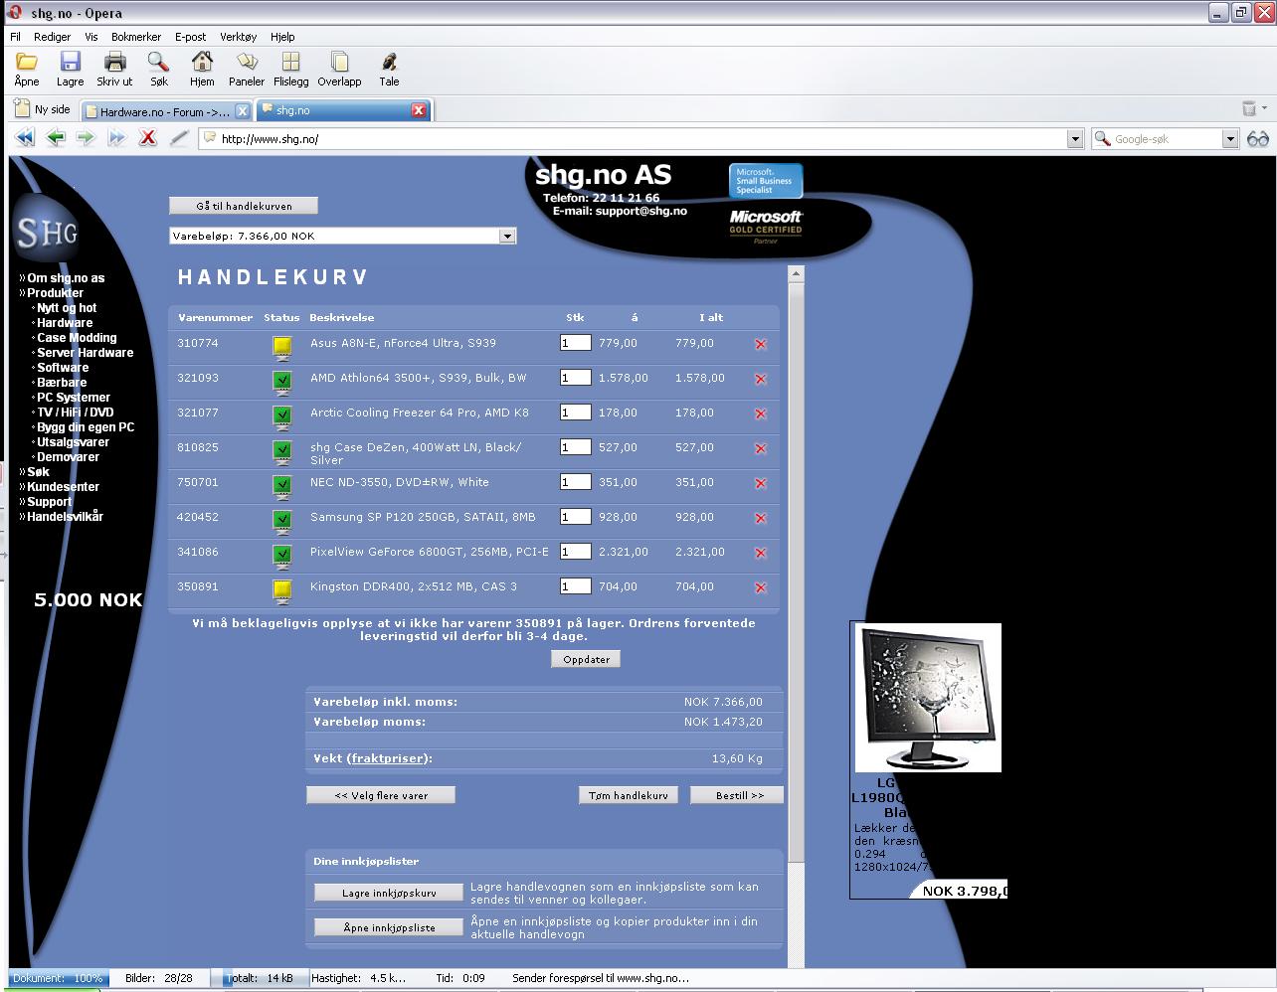Open the trash closed-tabs icon

point(1249,108)
